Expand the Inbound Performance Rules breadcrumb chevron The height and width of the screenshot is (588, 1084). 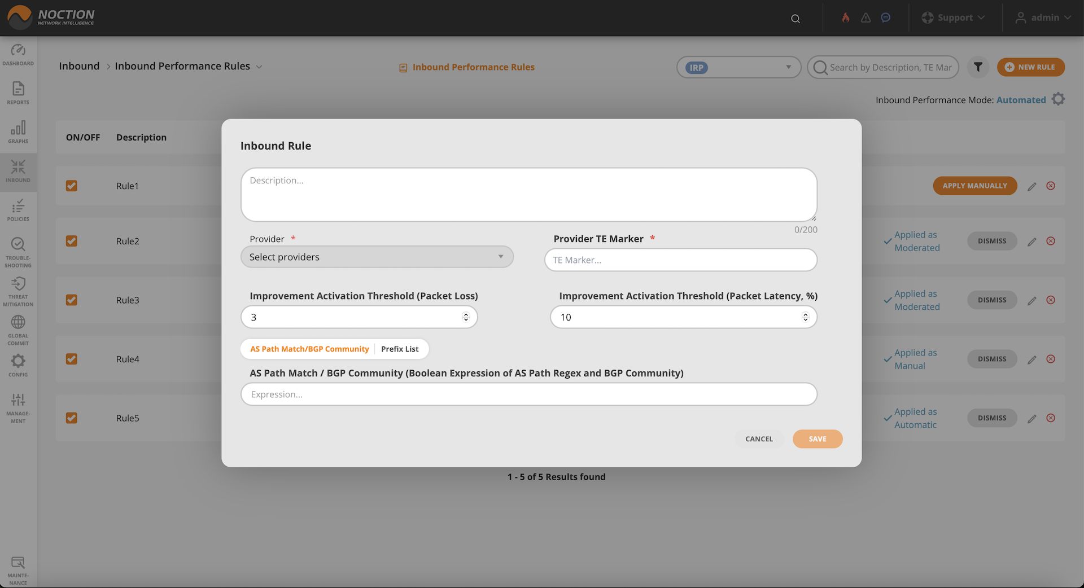[x=259, y=67]
